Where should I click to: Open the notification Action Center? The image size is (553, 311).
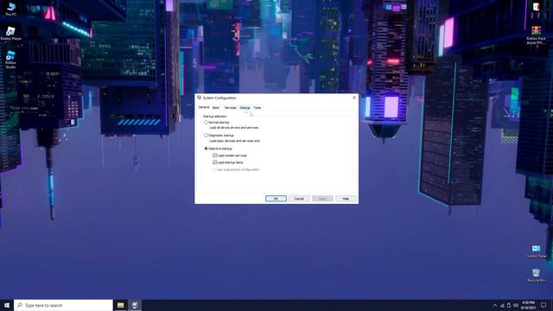[x=543, y=305]
